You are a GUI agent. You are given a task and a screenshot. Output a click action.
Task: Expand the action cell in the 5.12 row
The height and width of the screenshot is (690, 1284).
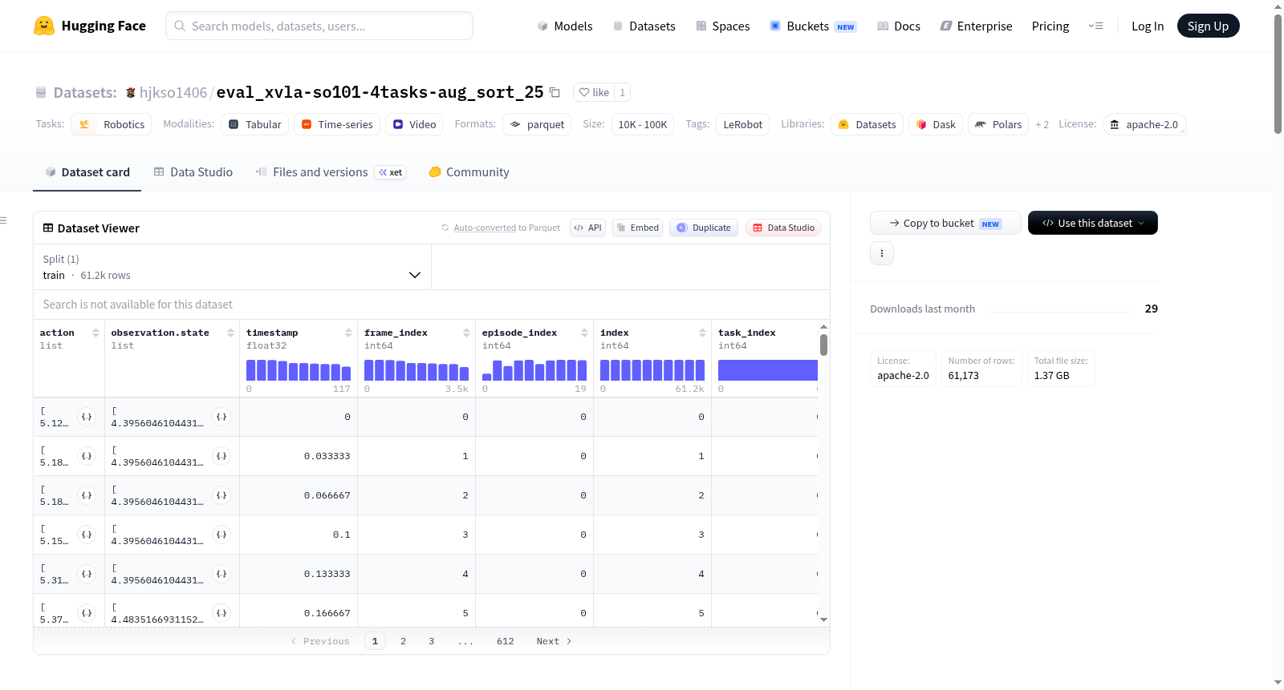[x=87, y=417]
